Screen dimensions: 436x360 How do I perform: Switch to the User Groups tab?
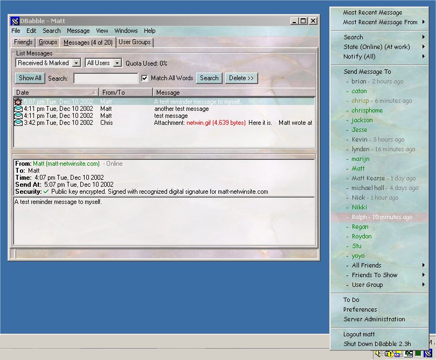click(135, 42)
